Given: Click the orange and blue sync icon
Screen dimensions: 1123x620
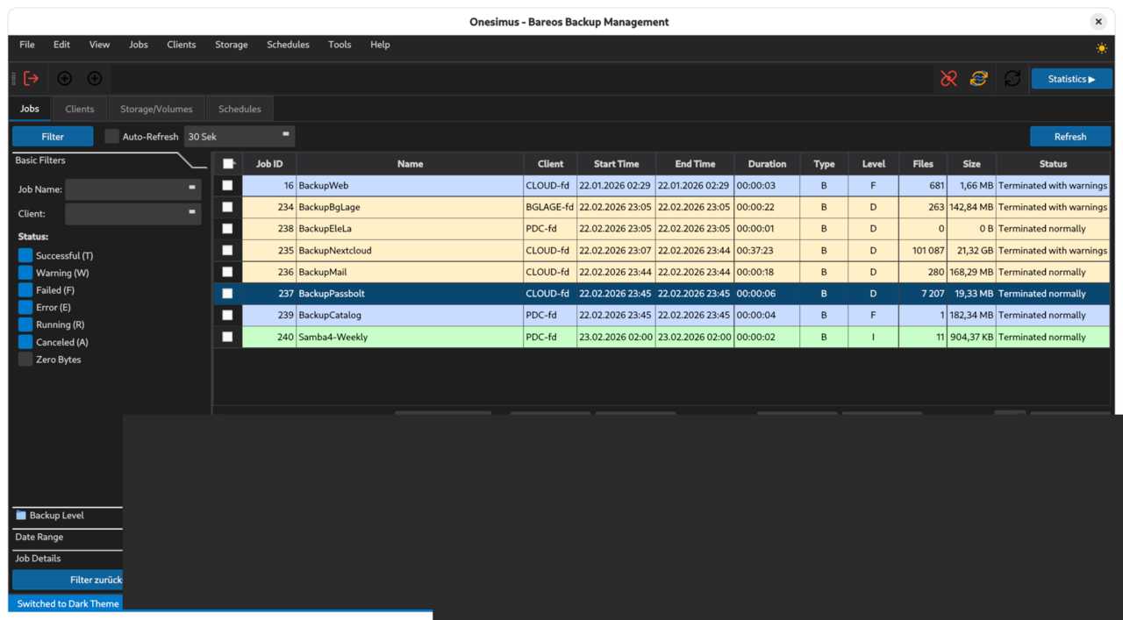Looking at the screenshot, I should point(979,79).
